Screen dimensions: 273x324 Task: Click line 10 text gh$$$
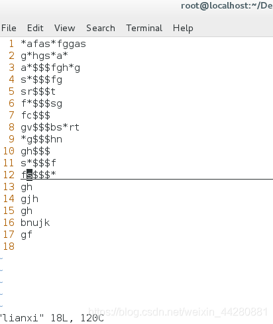pyautogui.click(x=36, y=151)
